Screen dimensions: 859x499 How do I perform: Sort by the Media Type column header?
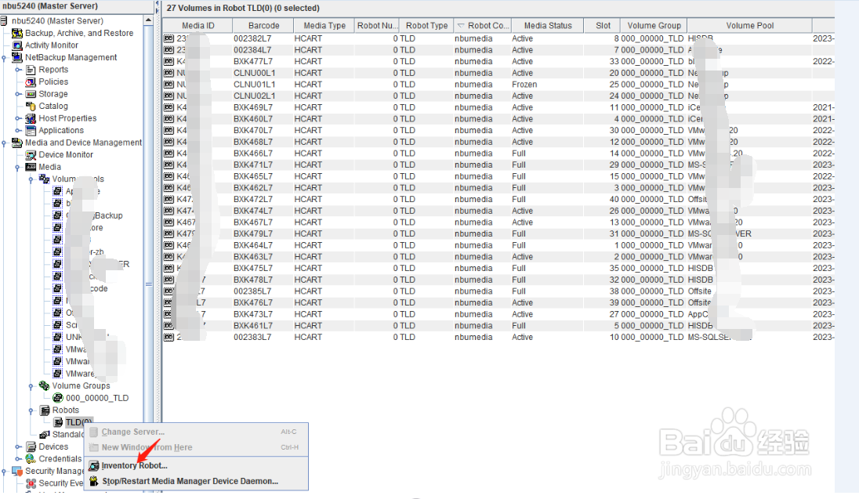click(324, 26)
